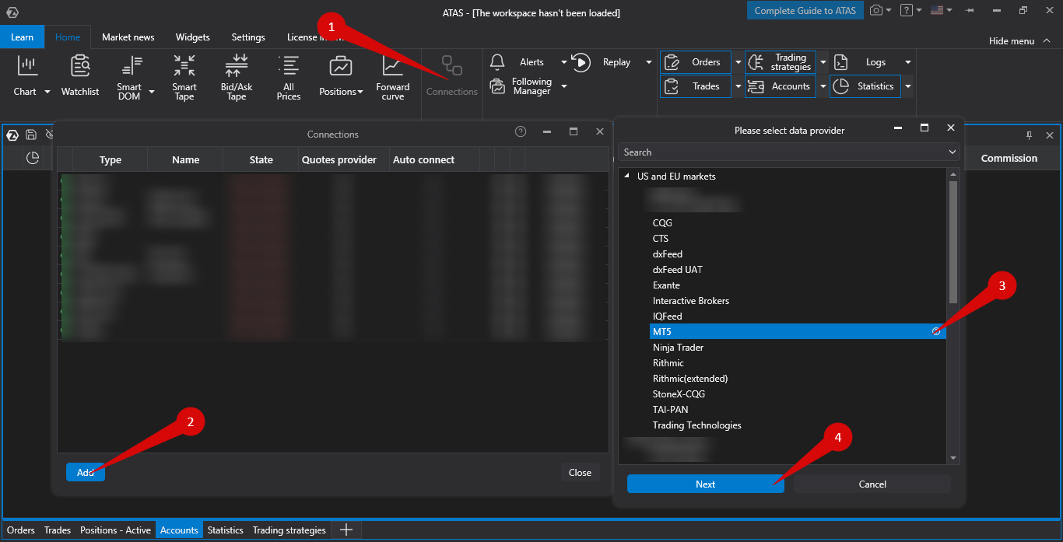Select MT5 provider

[x=798, y=332]
